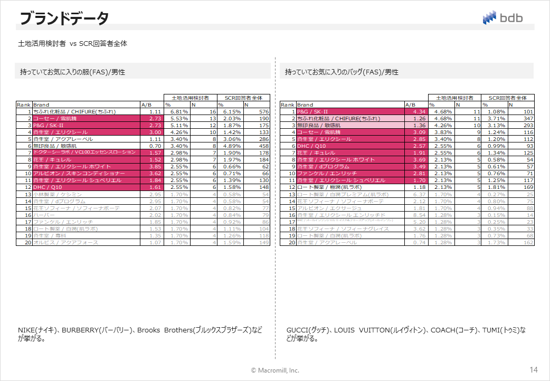Select the 0.99% cell

pyautogui.click(x=495, y=146)
